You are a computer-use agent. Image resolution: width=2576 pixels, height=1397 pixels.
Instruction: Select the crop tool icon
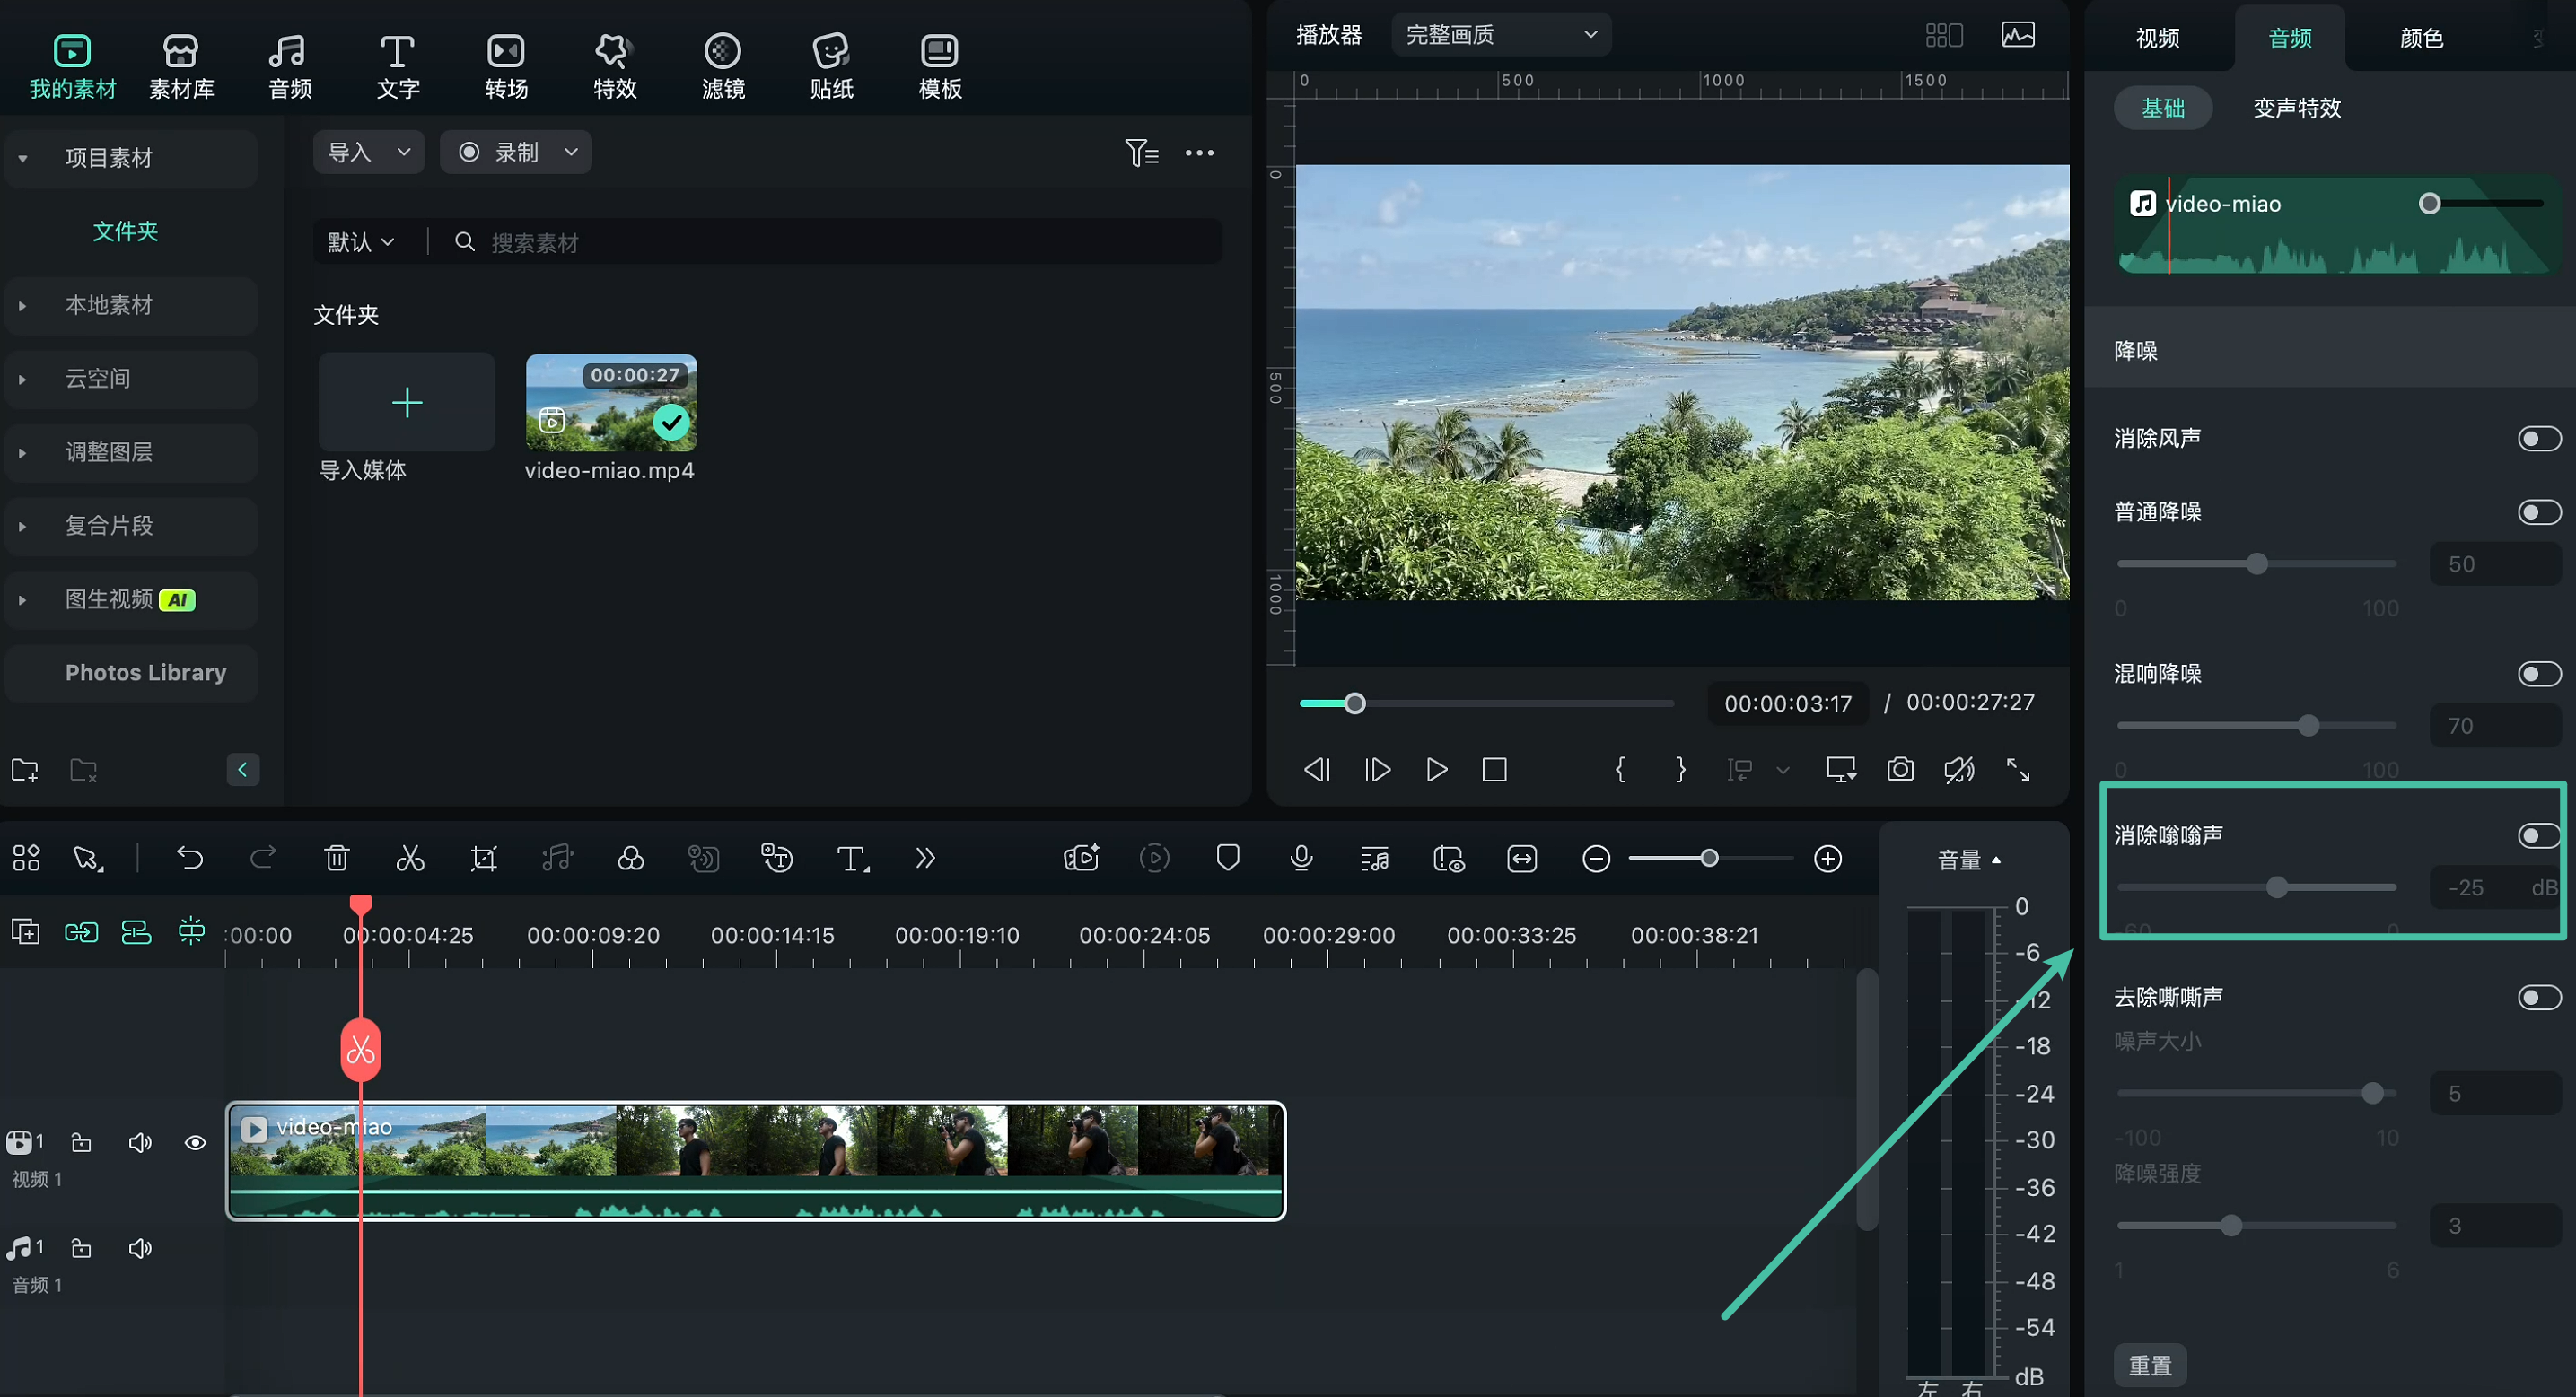[484, 859]
